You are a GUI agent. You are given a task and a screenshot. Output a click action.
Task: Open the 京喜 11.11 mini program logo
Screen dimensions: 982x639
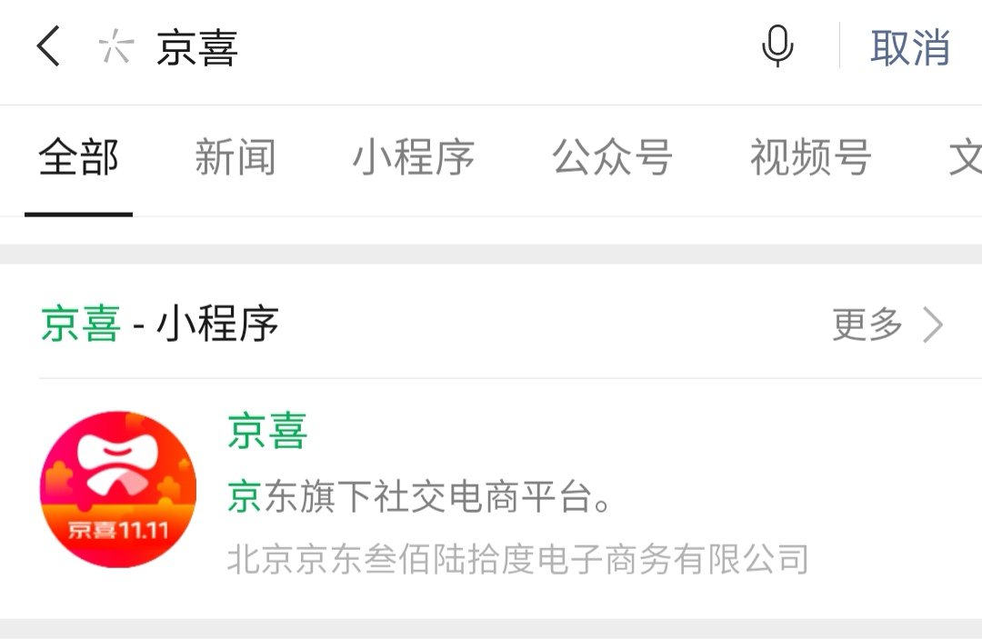coord(117,489)
